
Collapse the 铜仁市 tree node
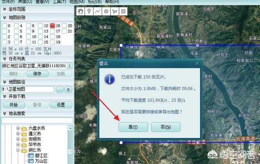point(18,150)
